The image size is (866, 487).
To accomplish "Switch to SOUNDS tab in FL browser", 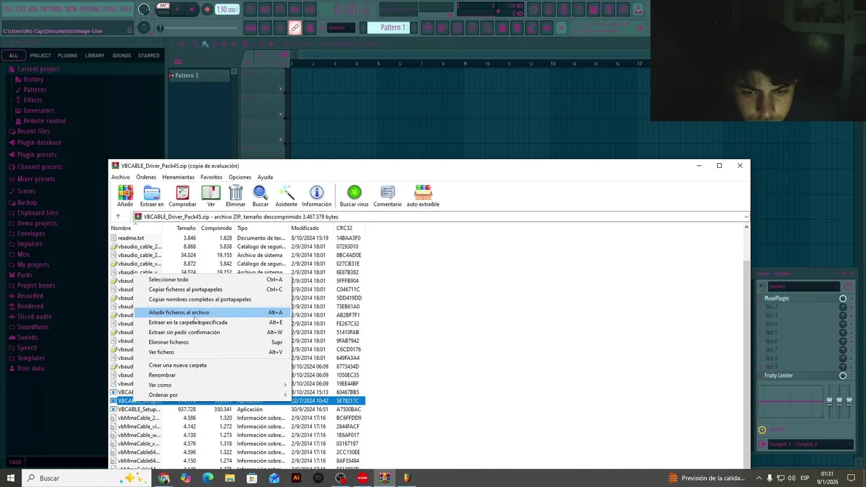I will 122,55.
